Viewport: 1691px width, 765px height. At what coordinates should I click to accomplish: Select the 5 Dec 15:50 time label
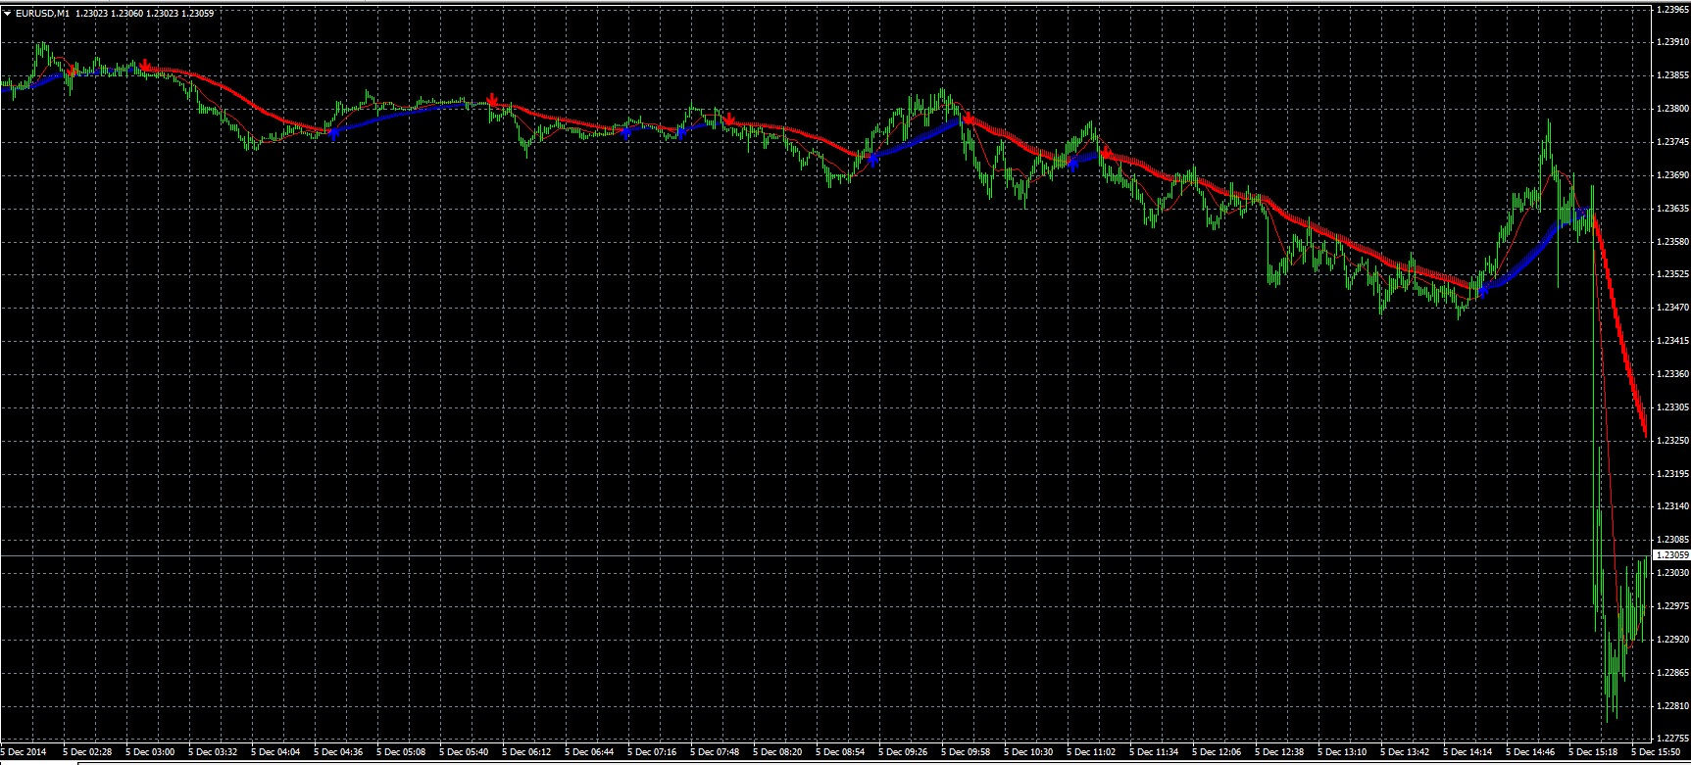click(x=1654, y=752)
